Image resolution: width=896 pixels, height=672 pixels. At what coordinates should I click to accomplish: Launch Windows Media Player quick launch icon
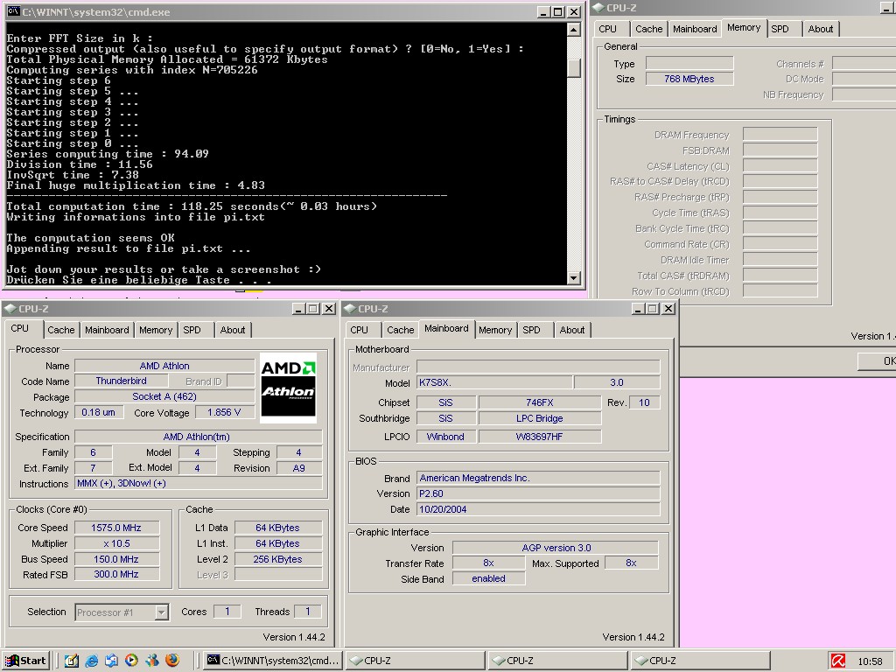[x=131, y=661]
